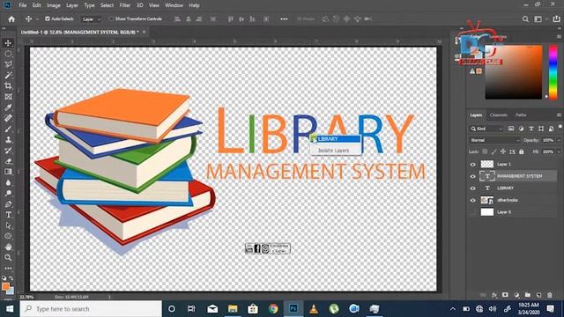Delete the layer with the trash icon
Viewport: 564px width, 317px height.
pyautogui.click(x=550, y=295)
